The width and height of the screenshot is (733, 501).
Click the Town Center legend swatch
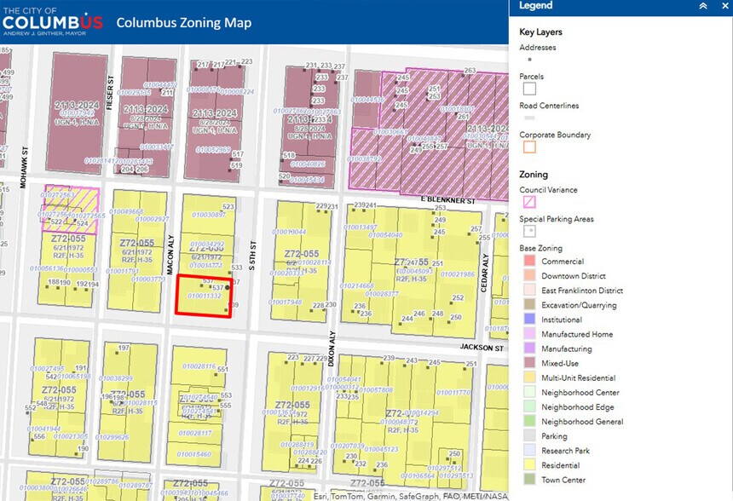click(529, 481)
